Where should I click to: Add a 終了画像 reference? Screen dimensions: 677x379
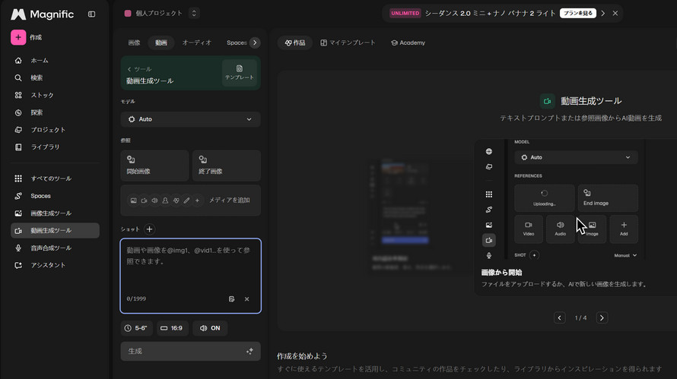[226, 166]
